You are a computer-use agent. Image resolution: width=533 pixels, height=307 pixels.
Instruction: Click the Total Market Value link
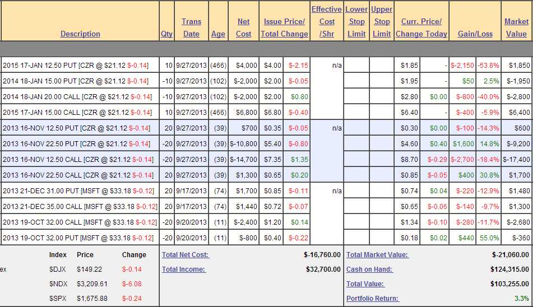tap(377, 255)
